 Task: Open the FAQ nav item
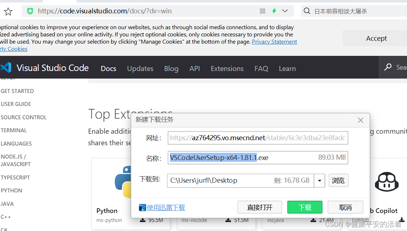pos(261,68)
